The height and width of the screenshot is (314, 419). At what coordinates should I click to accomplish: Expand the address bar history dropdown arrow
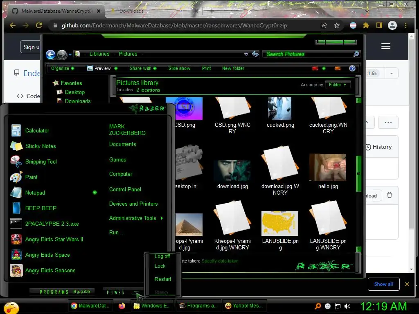[246, 54]
